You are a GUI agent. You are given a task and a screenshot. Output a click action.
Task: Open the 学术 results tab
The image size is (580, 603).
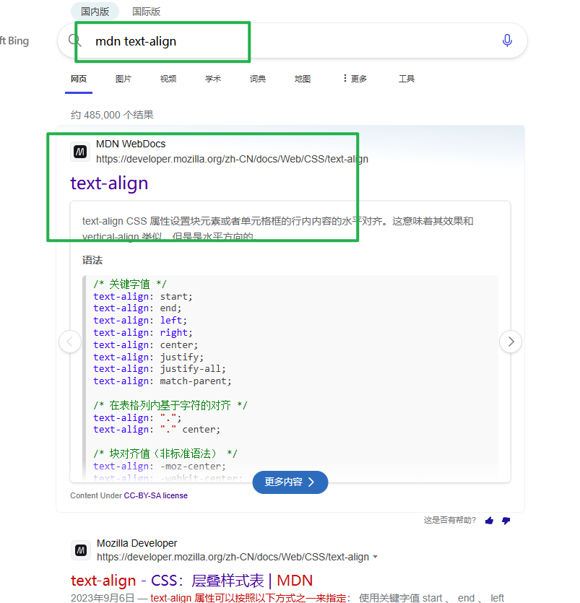[212, 79]
